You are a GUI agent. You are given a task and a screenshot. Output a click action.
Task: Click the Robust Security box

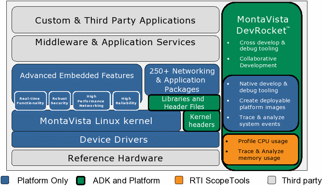pos(60,101)
